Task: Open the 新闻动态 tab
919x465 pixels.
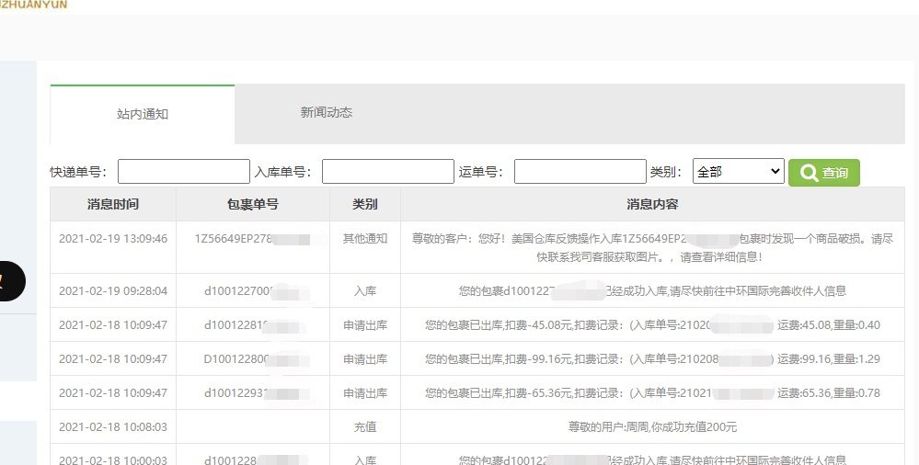Action: pyautogui.click(x=326, y=113)
